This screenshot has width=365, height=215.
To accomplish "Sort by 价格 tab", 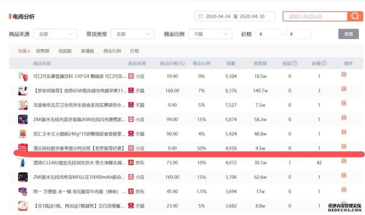I will 134,51.
